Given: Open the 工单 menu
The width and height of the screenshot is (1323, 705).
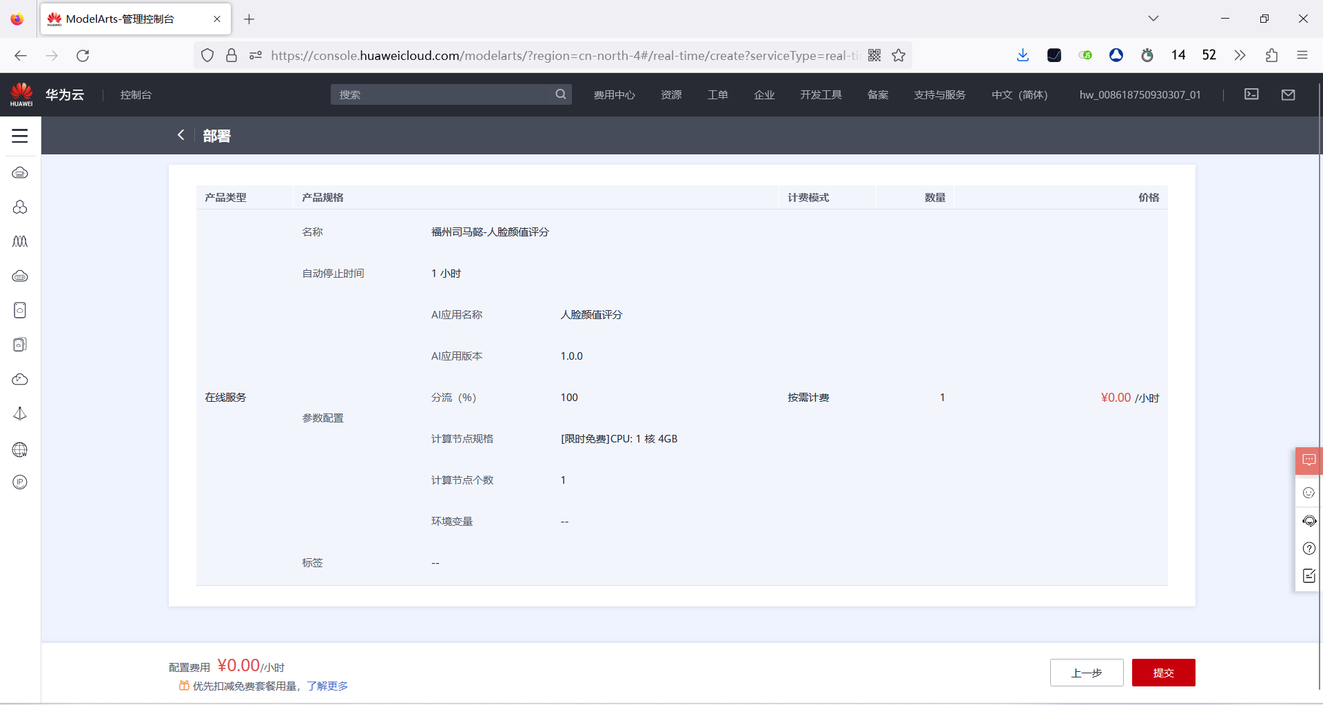Looking at the screenshot, I should pyautogui.click(x=717, y=94).
